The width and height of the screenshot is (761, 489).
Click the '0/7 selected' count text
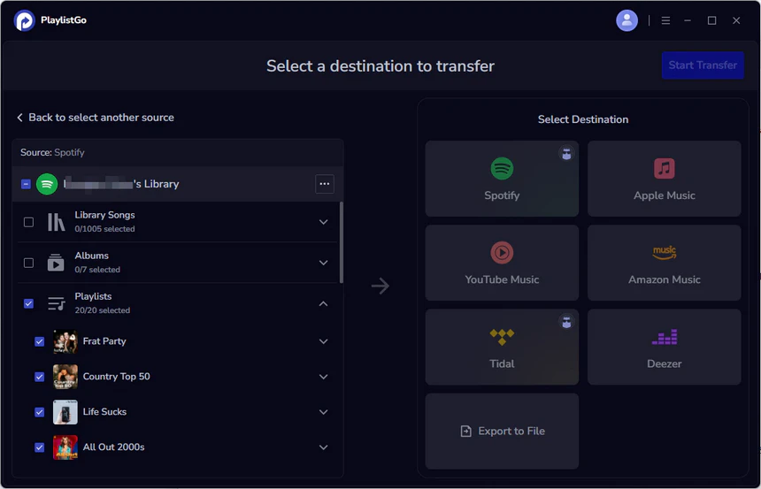(x=97, y=270)
